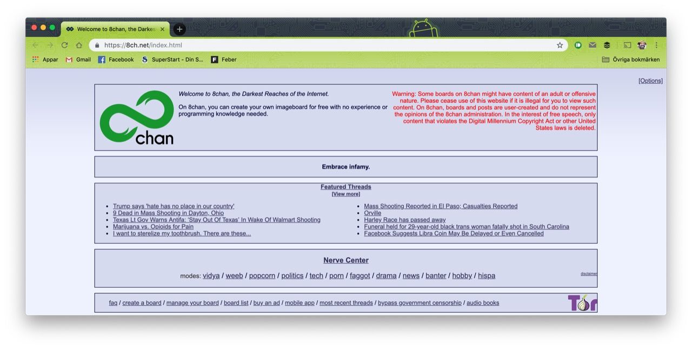Click manage your board
692x349 pixels.
(192, 303)
